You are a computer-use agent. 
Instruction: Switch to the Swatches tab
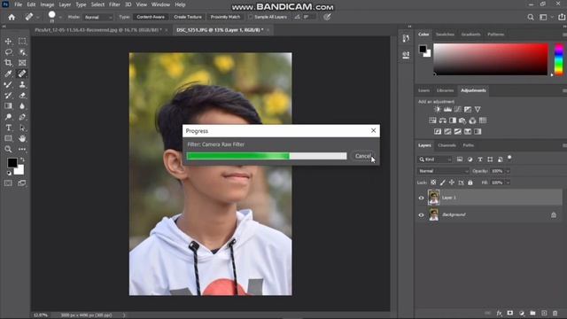pyautogui.click(x=445, y=35)
